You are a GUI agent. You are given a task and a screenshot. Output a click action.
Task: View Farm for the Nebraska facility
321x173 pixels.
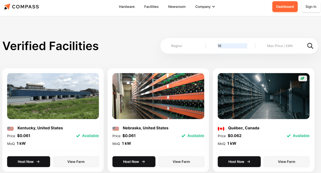point(181,162)
